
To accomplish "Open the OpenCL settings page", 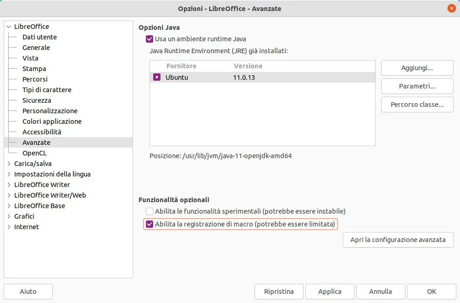I will point(34,153).
